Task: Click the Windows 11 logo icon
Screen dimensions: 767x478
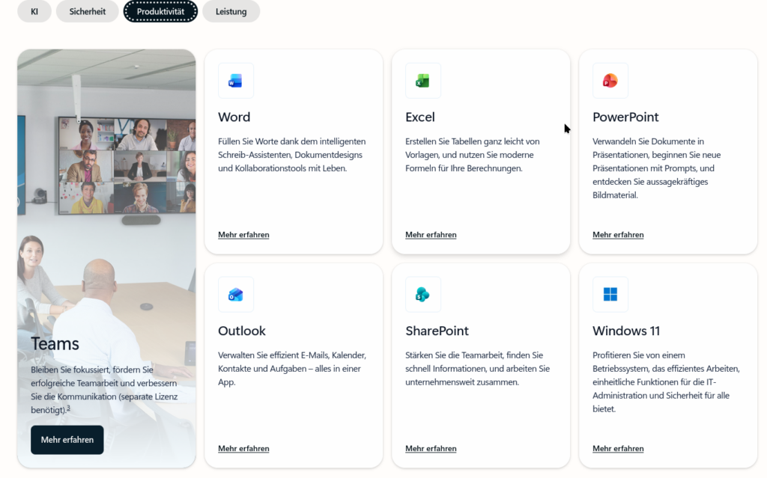Action: click(610, 295)
